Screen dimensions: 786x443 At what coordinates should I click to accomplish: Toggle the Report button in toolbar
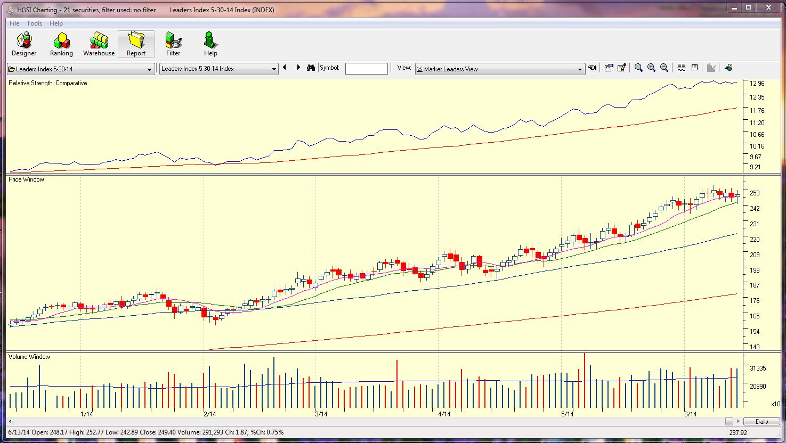[x=136, y=44]
